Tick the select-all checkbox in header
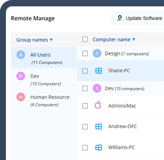The width and height of the screenshot is (164, 160). coord(85,39)
